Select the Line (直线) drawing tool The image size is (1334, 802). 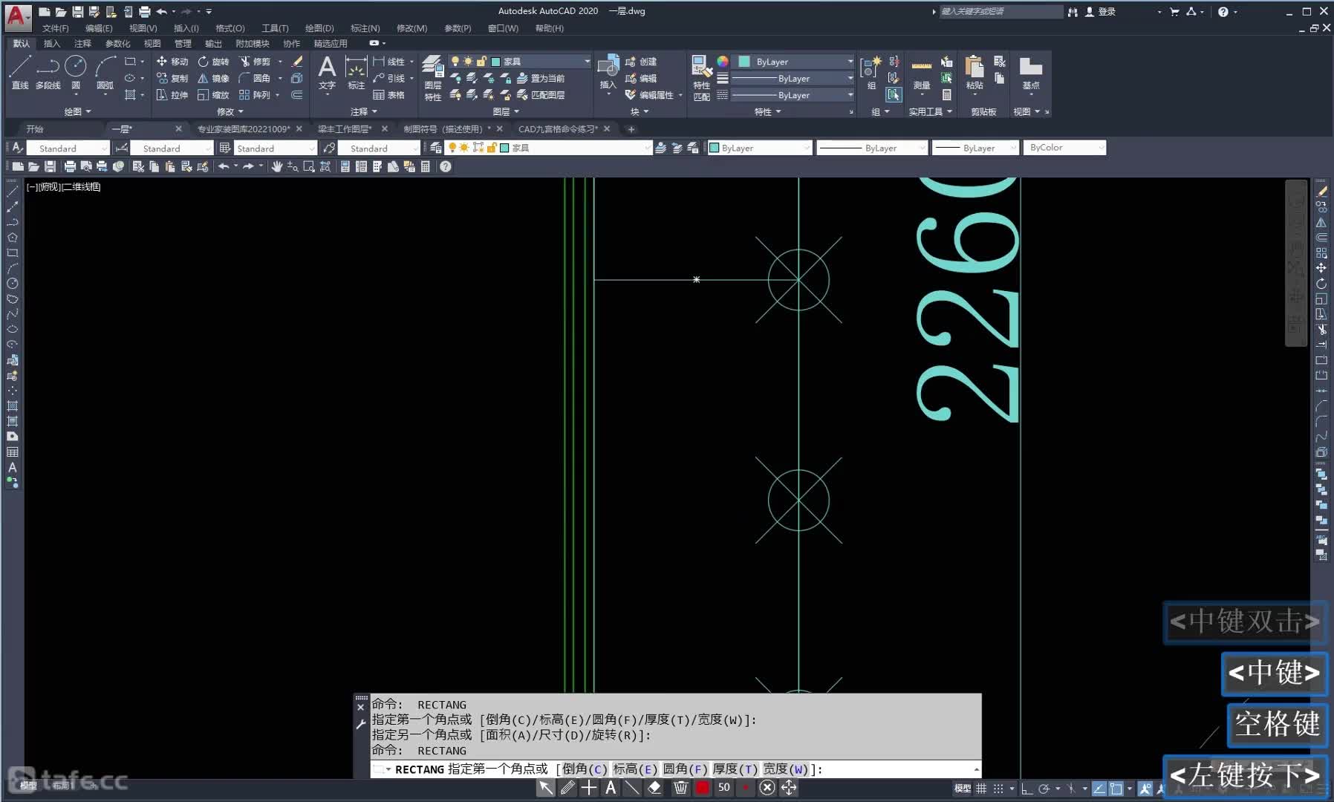tap(20, 72)
